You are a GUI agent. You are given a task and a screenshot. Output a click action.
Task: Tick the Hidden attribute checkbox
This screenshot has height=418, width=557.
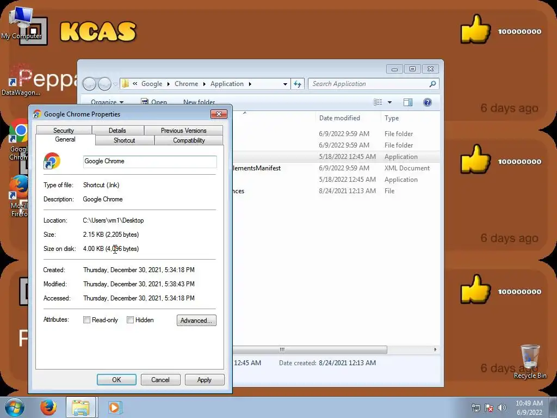tap(131, 320)
